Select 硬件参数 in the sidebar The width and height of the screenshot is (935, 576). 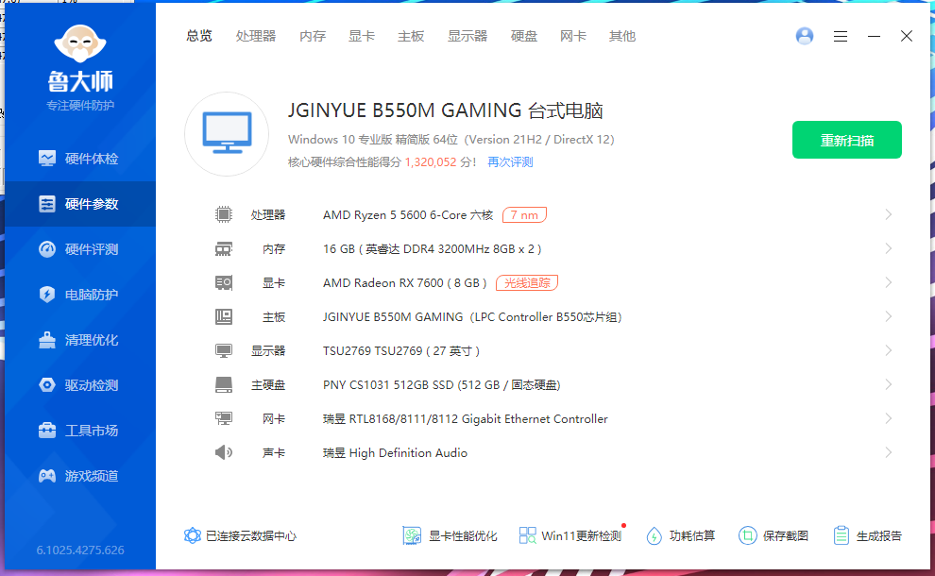(80, 204)
